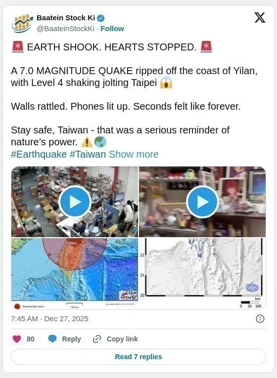
Task: Click the copy link chain icon
Action: 97,339
